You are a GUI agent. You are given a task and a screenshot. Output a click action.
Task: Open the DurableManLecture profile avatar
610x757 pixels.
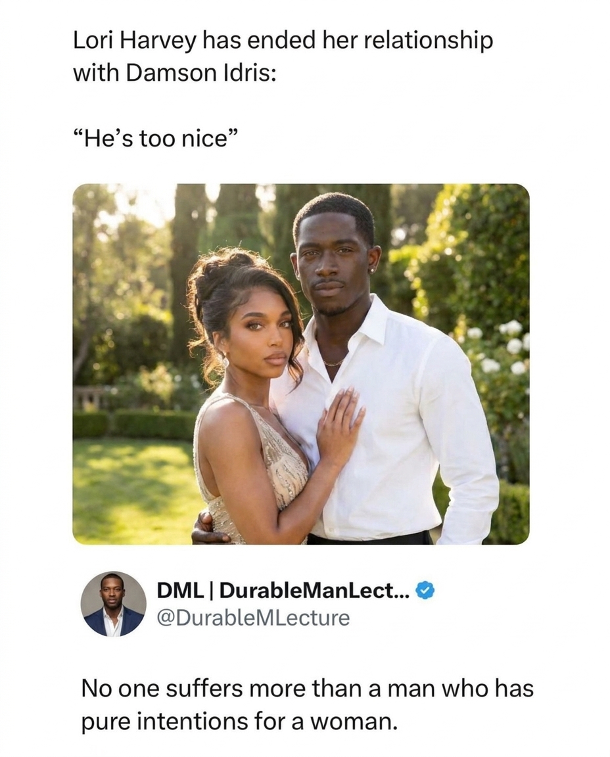(113, 604)
